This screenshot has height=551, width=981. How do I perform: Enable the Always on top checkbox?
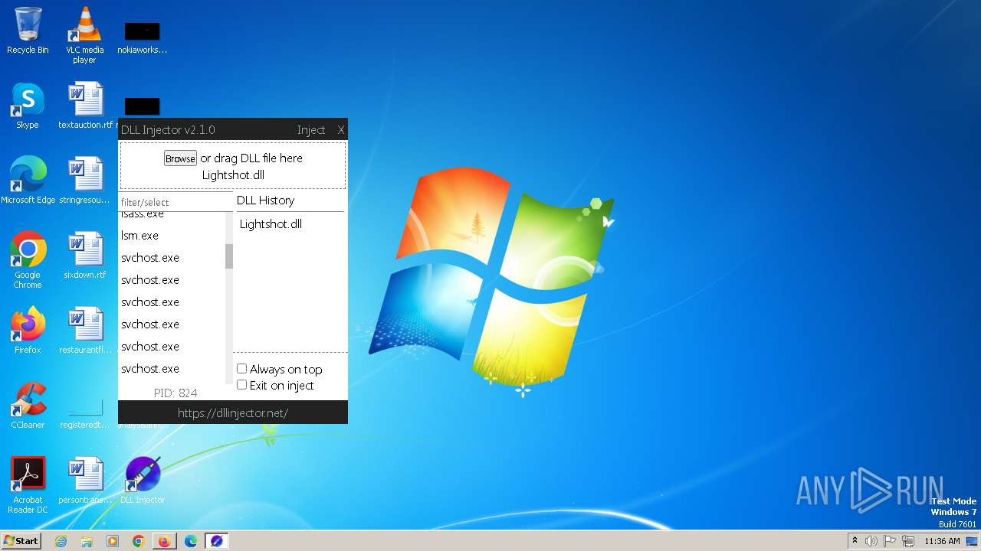[241, 369]
